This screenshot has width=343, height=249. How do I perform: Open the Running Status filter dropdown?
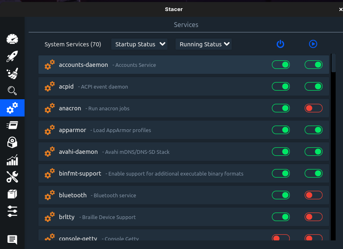click(x=203, y=44)
